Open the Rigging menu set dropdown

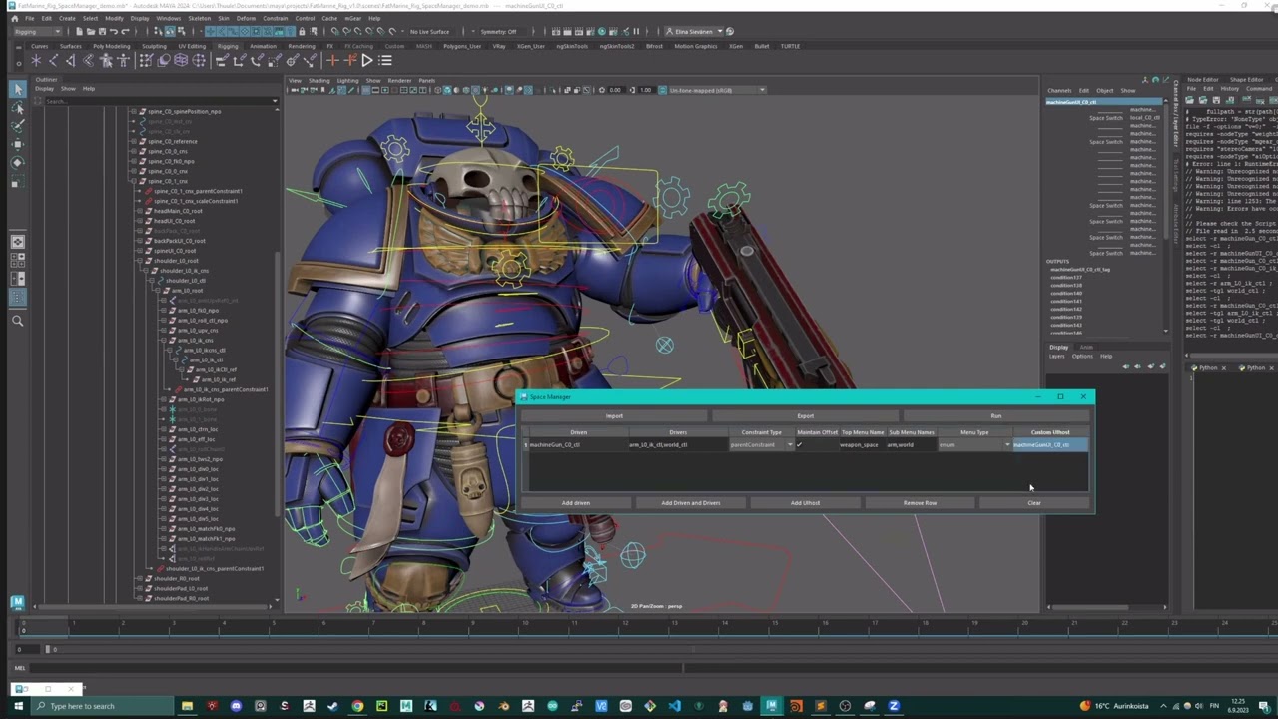pyautogui.click(x=40, y=32)
